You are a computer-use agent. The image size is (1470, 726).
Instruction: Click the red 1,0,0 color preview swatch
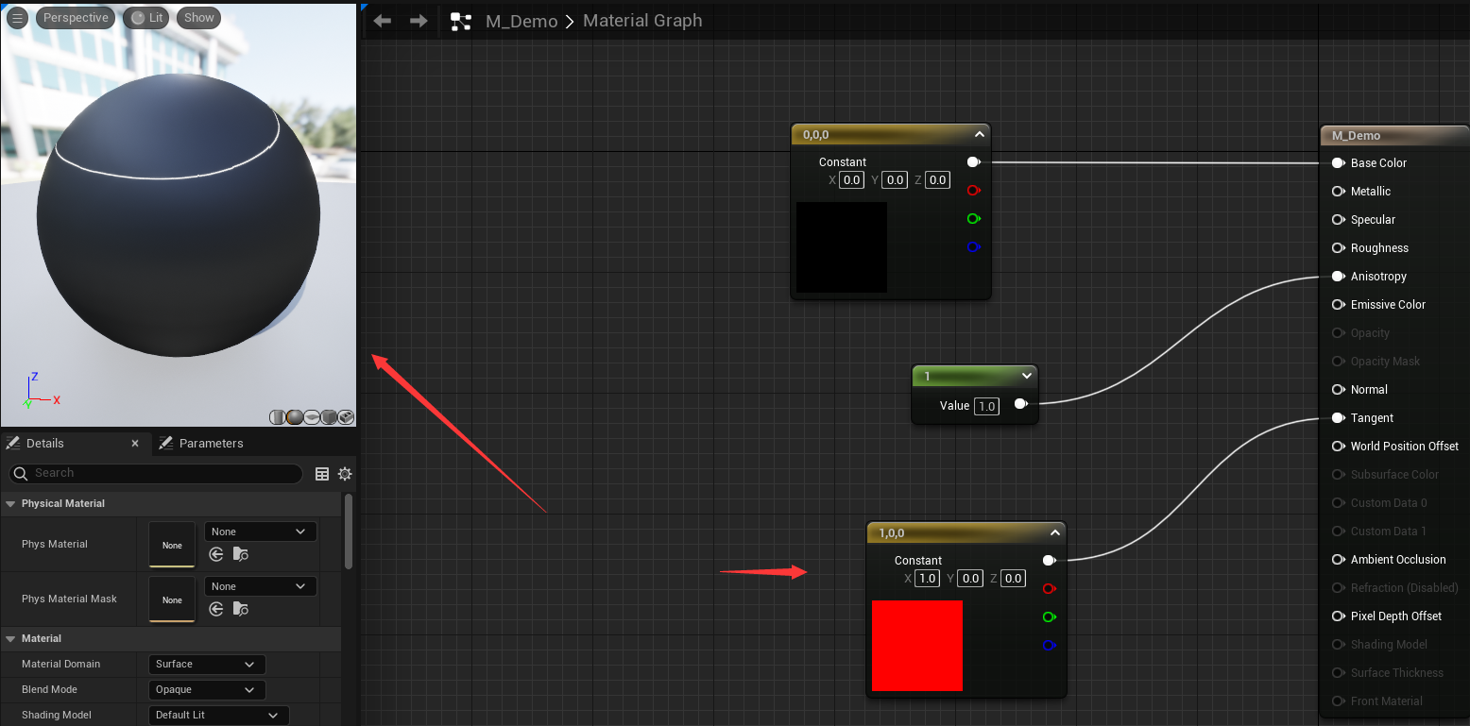click(916, 646)
